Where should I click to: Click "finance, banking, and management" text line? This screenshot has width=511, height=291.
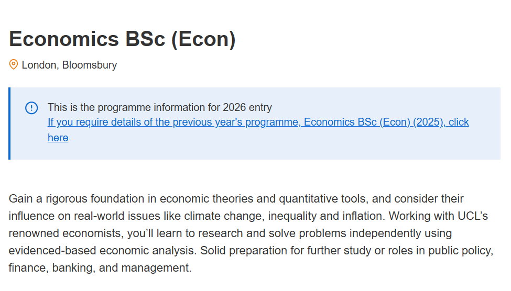coord(100,268)
